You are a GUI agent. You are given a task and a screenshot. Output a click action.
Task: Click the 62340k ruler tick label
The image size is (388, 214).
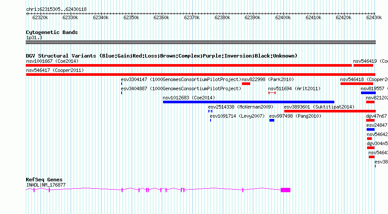coord(101,17)
